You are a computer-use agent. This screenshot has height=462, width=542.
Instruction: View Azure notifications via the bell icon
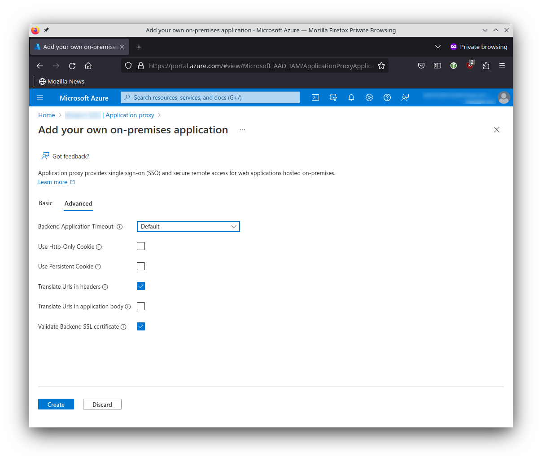pyautogui.click(x=351, y=97)
